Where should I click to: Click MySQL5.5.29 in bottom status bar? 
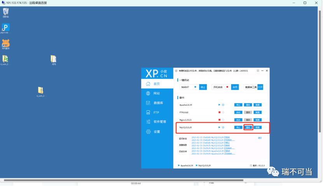(x=203, y=165)
